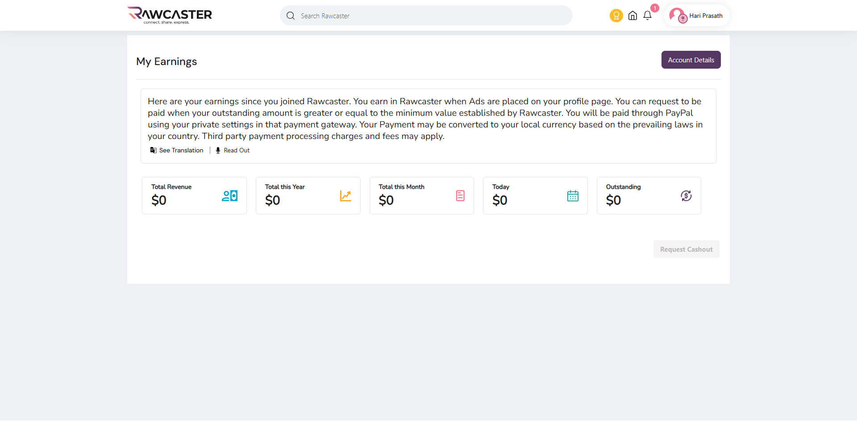This screenshot has height=421, width=857.
Task: Click the See Translation icon
Action: [154, 151]
